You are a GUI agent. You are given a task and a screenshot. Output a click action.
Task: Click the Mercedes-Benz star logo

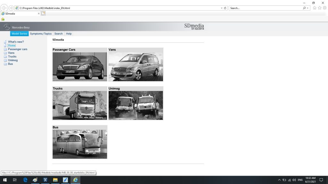pos(7,27)
